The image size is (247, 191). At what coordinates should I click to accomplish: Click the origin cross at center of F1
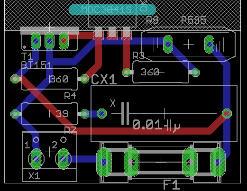(x=161, y=162)
